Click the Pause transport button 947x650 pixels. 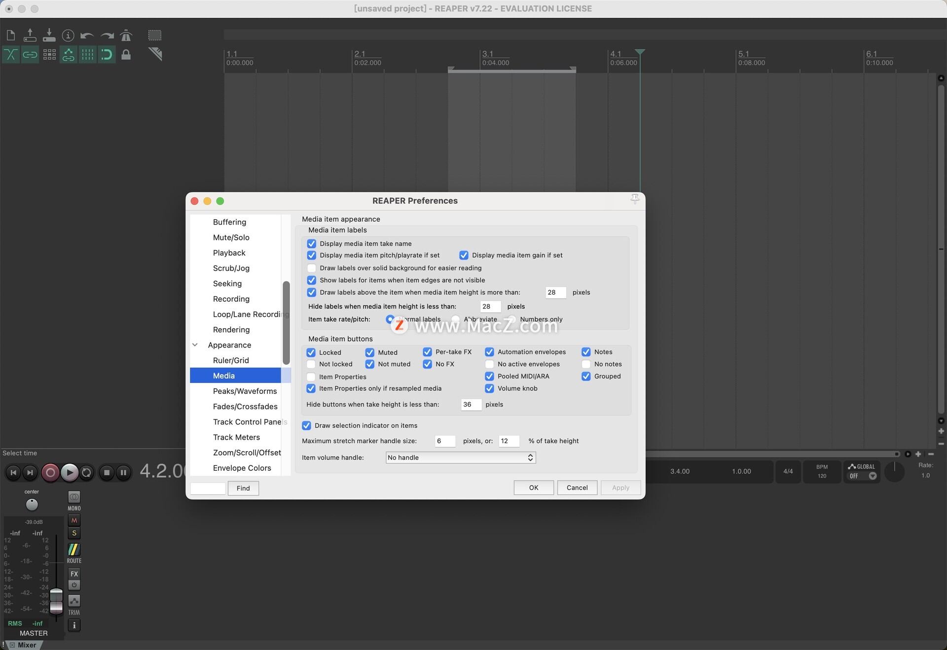(123, 472)
